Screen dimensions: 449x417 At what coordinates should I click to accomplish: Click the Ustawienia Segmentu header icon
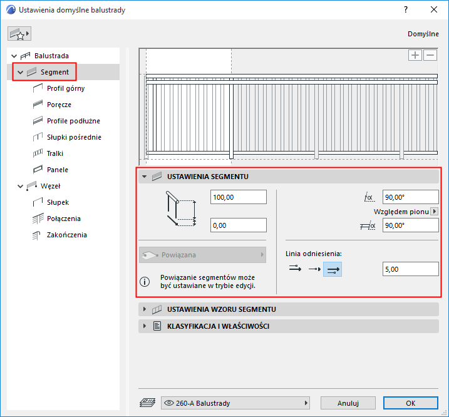(x=157, y=177)
